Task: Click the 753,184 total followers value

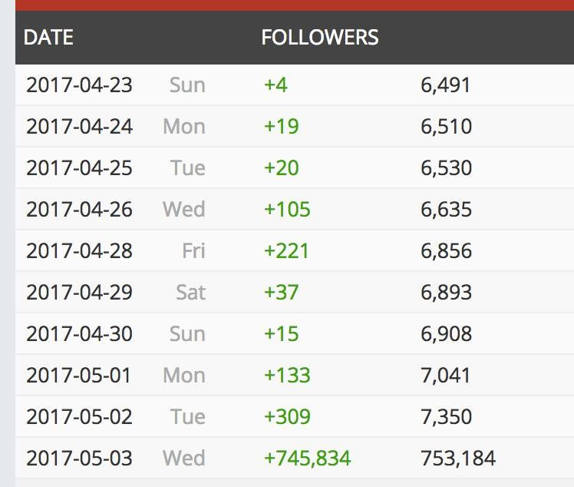Action: pyautogui.click(x=458, y=458)
